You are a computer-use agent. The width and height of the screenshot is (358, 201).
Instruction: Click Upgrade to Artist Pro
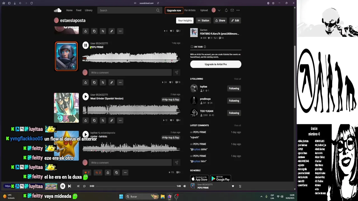pos(216,64)
